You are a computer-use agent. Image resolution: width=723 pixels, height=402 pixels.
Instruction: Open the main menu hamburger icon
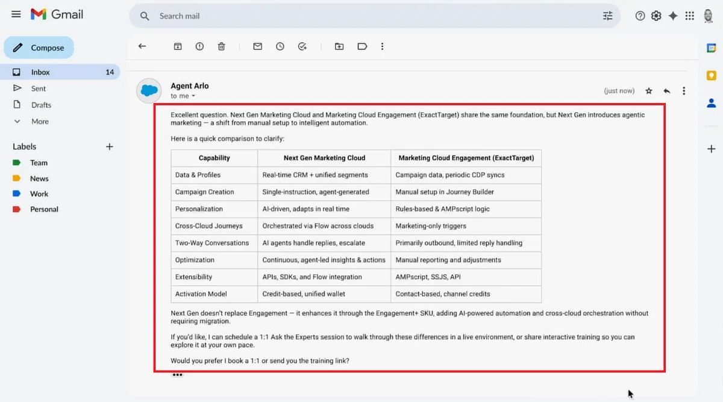(16, 14)
